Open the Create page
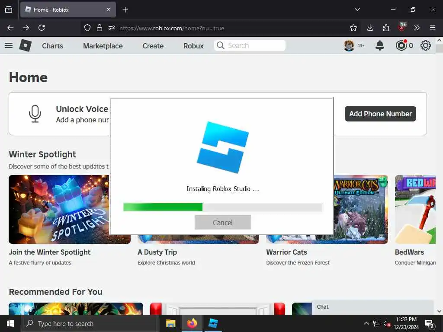Viewport: 443px width, 332px height. pos(153,46)
